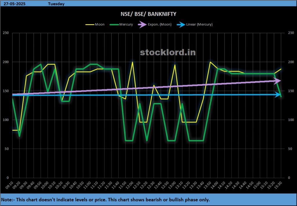Click the green Mercury legend line swatch
Viewport: 297px width, 206px height.
click(x=114, y=25)
